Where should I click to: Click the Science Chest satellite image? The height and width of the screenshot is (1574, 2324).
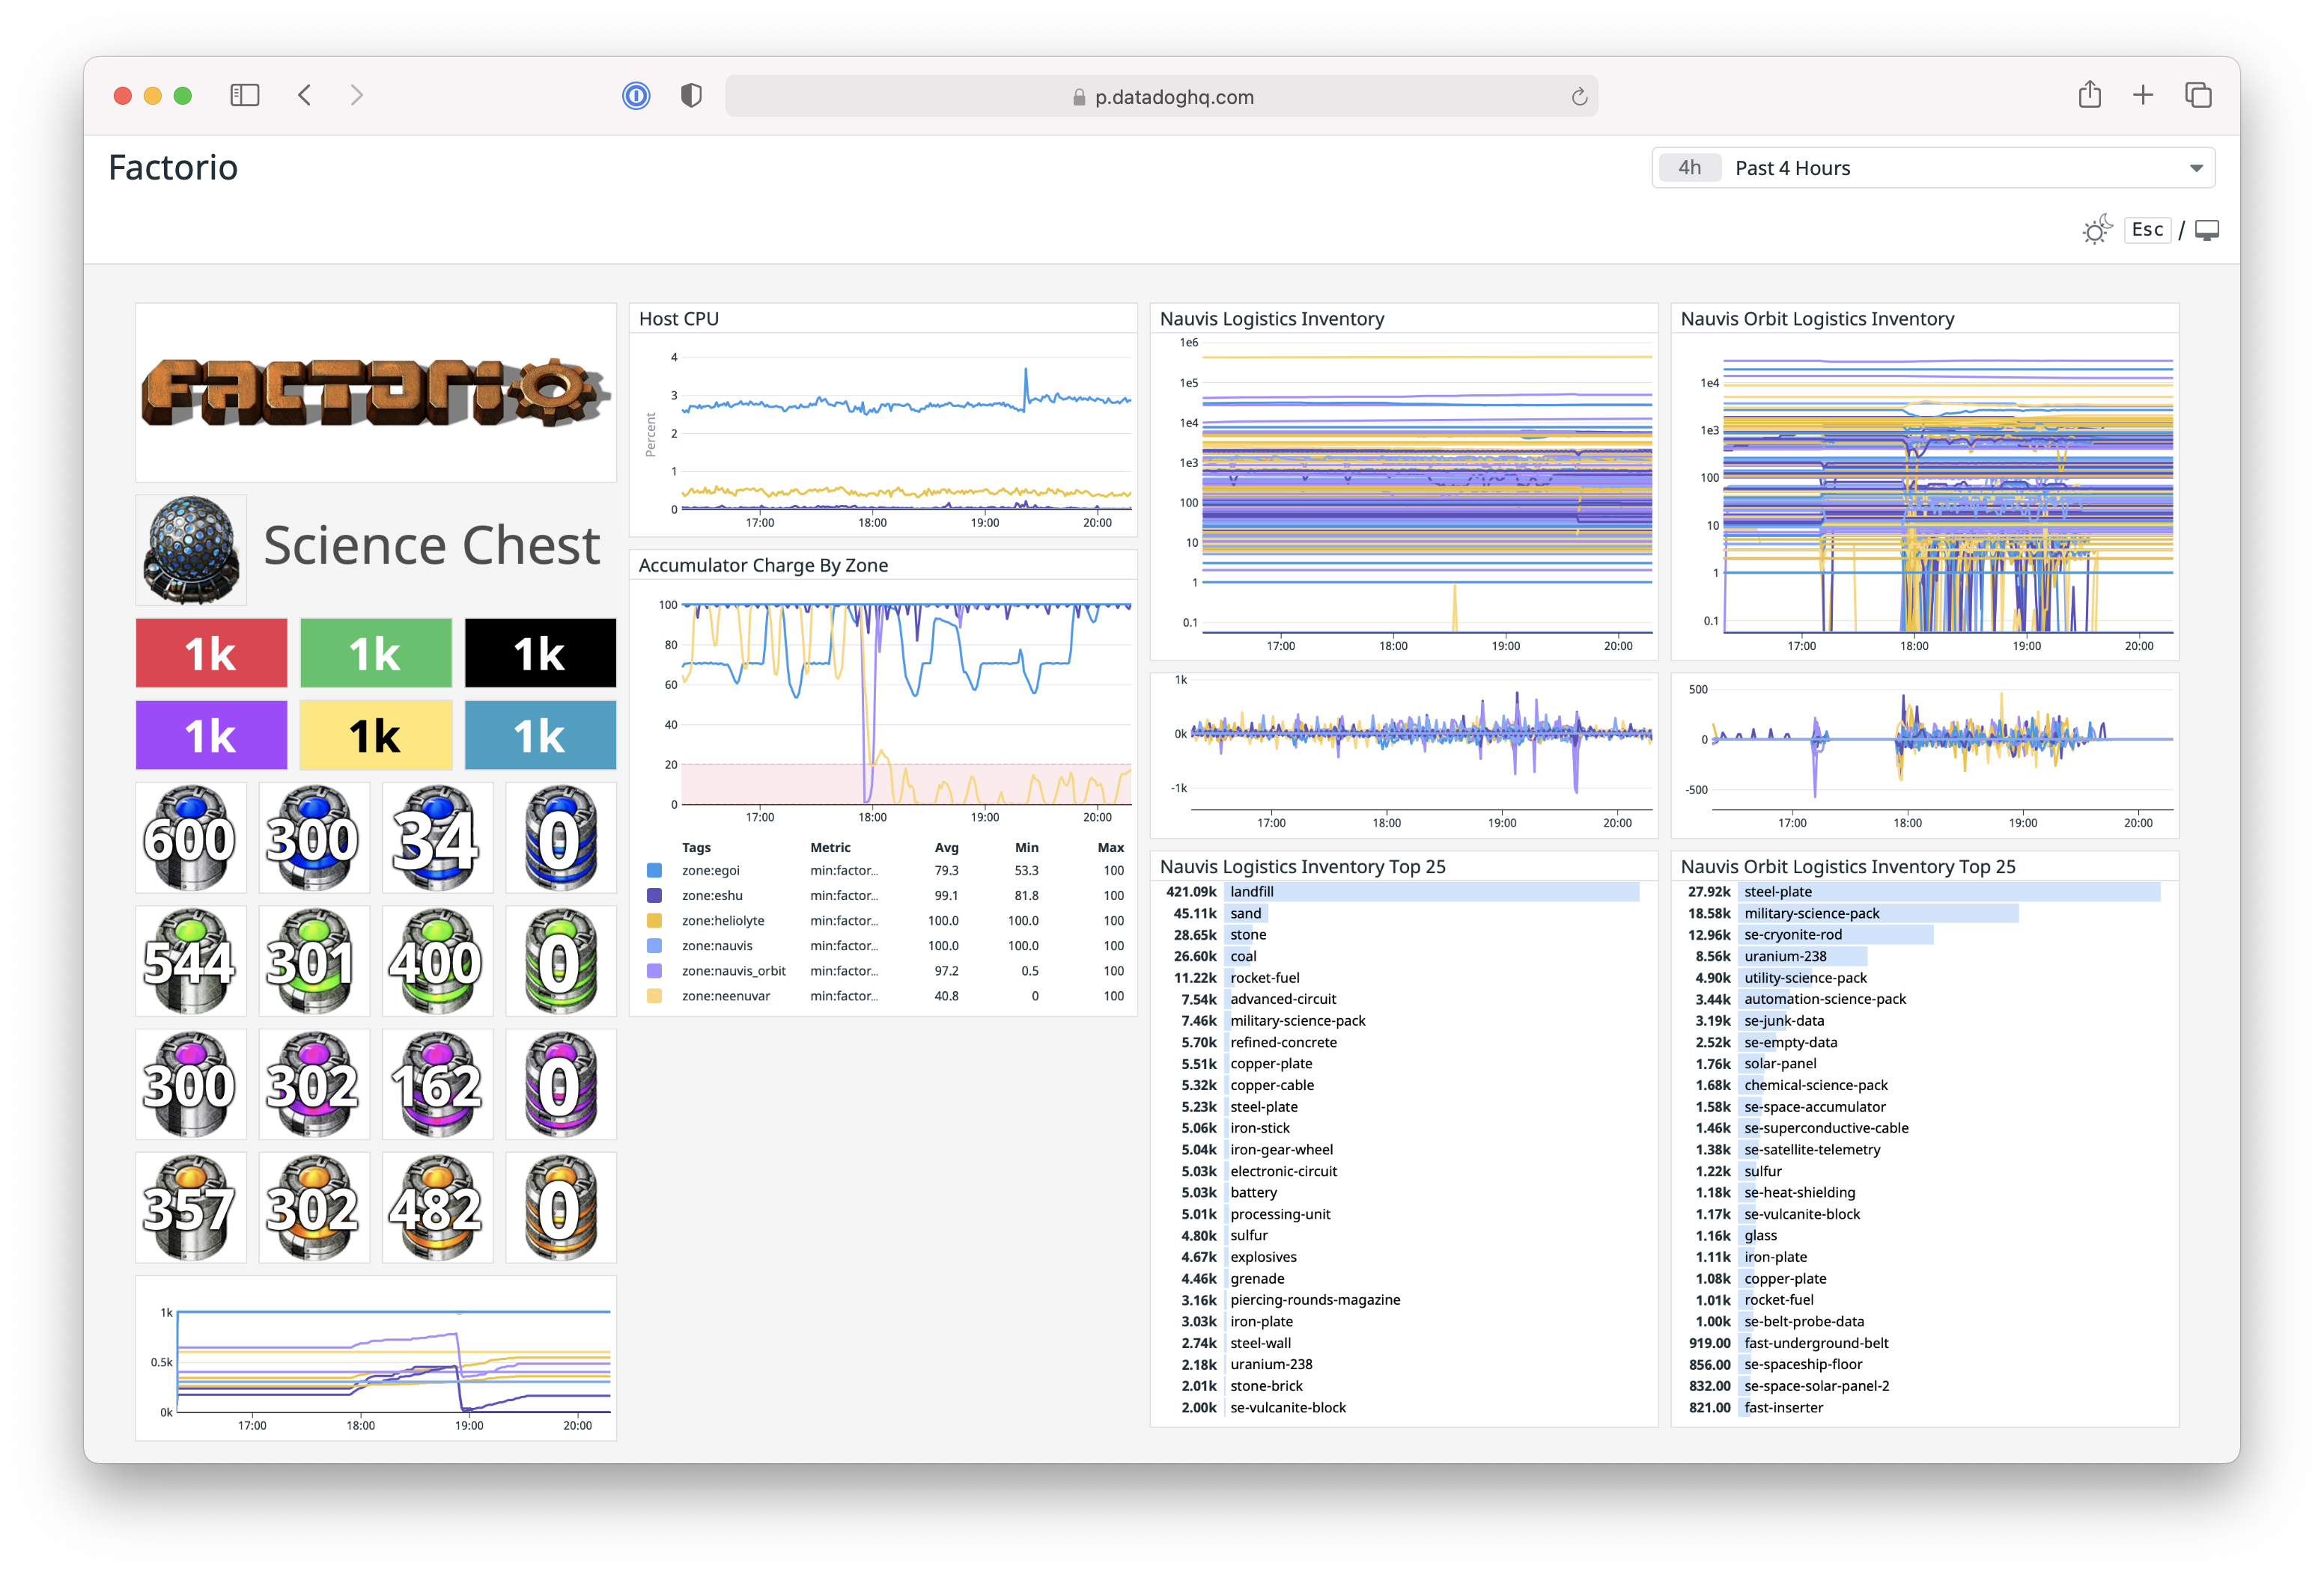point(191,550)
